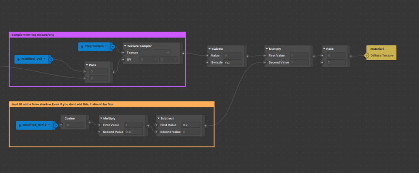This screenshot has width=419, height=173.
Task: Click the parameter icon on Flag Texture node
Action: point(82,46)
